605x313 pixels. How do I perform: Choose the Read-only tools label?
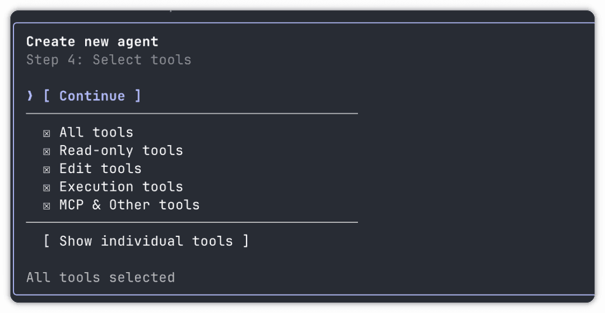point(121,151)
